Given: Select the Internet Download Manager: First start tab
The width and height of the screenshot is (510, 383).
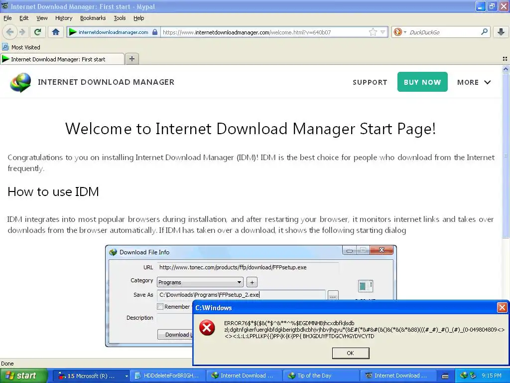Looking at the screenshot, I should pyautogui.click(x=62, y=59).
